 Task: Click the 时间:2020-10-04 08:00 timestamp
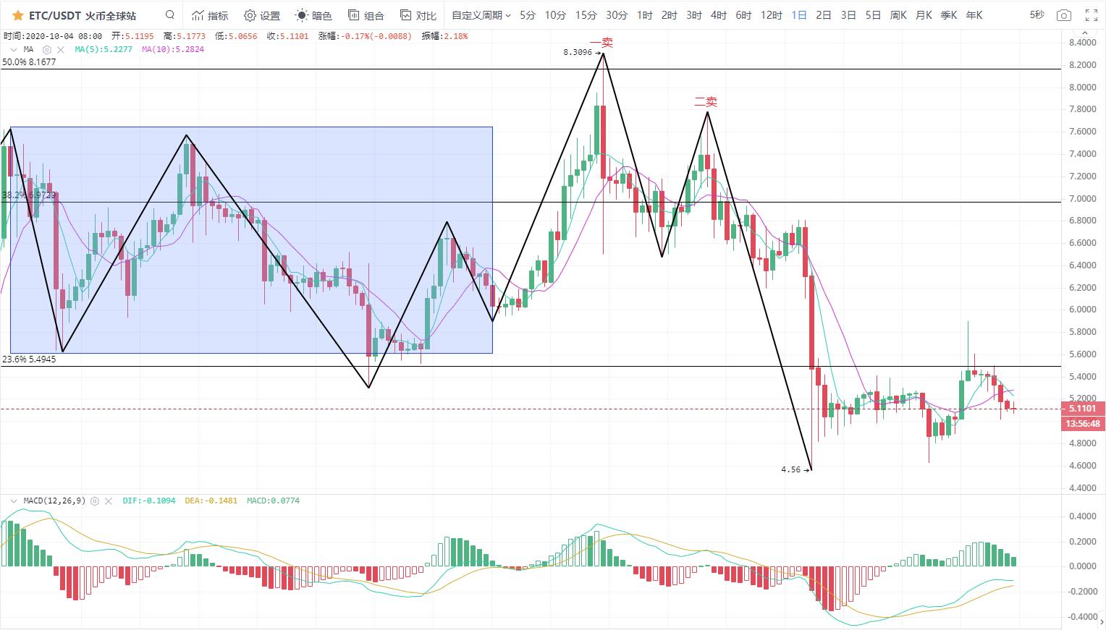point(53,35)
